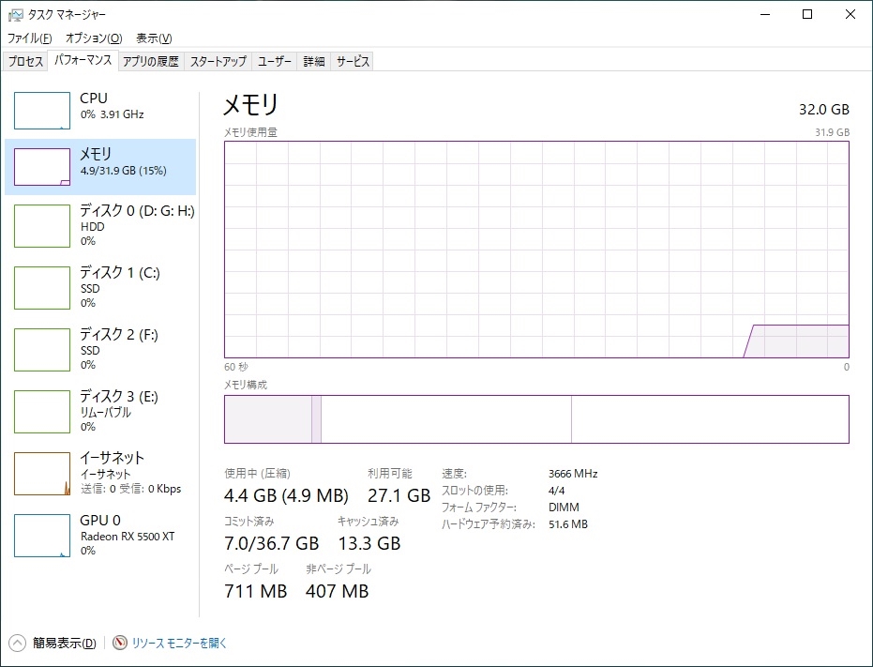Screen dimensions: 873x667
Task: Click the CPU usage graph thumbnail
Action: tap(42, 111)
